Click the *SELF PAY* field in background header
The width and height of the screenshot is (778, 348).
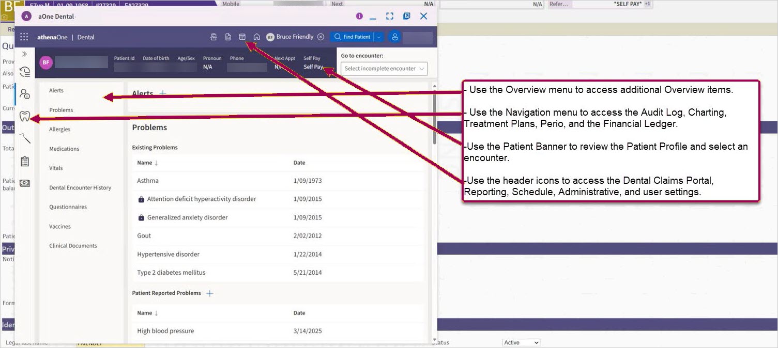pos(628,4)
